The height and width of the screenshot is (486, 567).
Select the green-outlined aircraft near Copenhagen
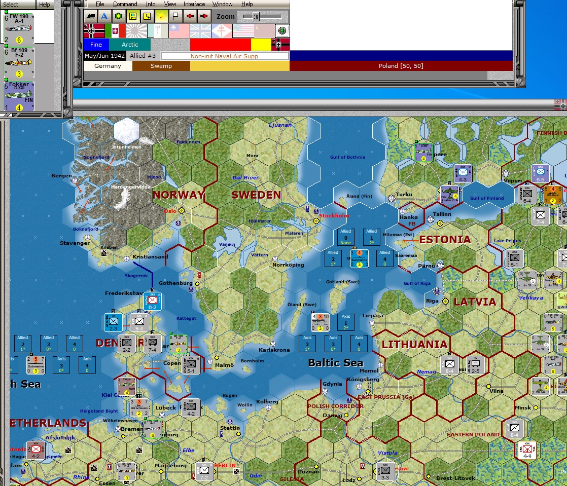coord(179,344)
